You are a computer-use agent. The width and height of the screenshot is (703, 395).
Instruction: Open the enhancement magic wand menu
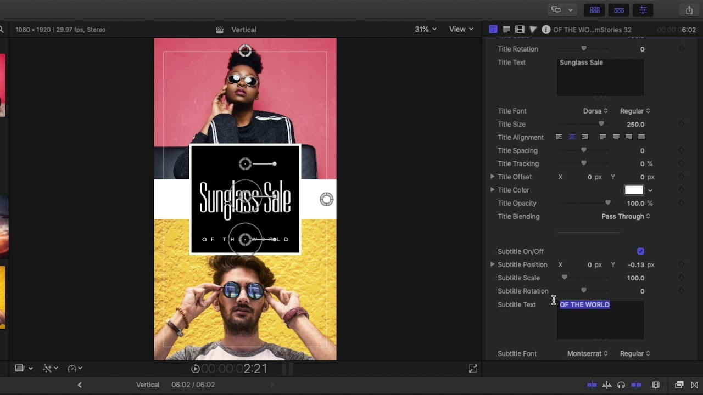coord(51,369)
